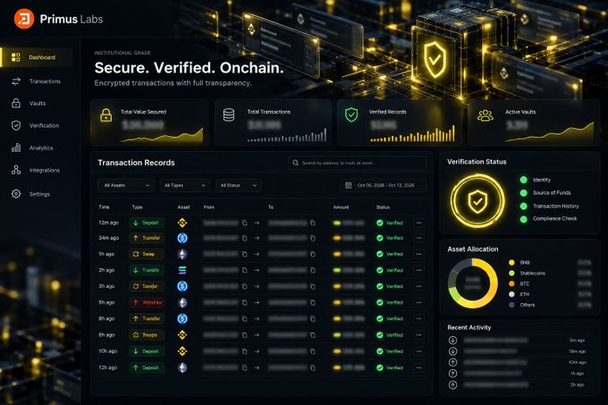
Task: Click the verified checkmark in 5h ago row
Action: (x=380, y=302)
